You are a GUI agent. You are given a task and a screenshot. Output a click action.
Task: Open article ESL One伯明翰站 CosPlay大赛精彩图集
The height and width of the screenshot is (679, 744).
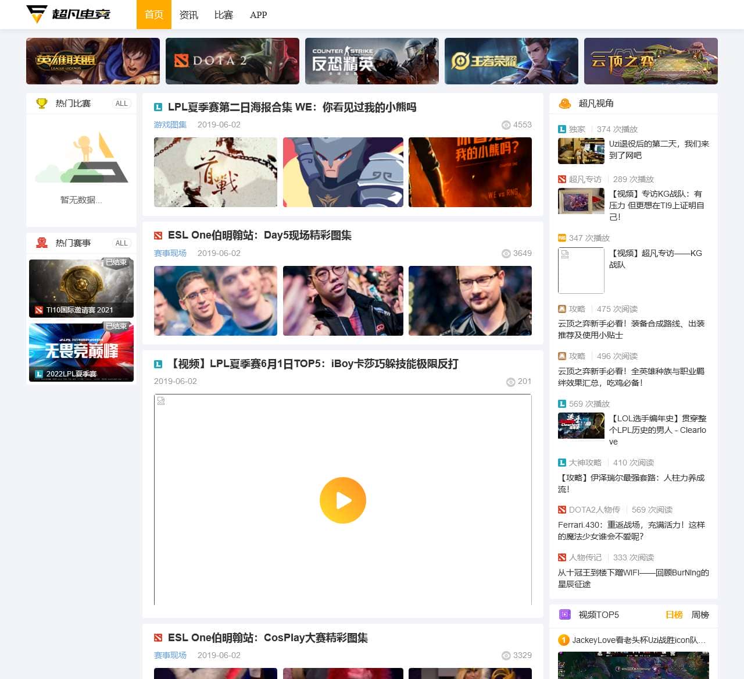point(268,638)
